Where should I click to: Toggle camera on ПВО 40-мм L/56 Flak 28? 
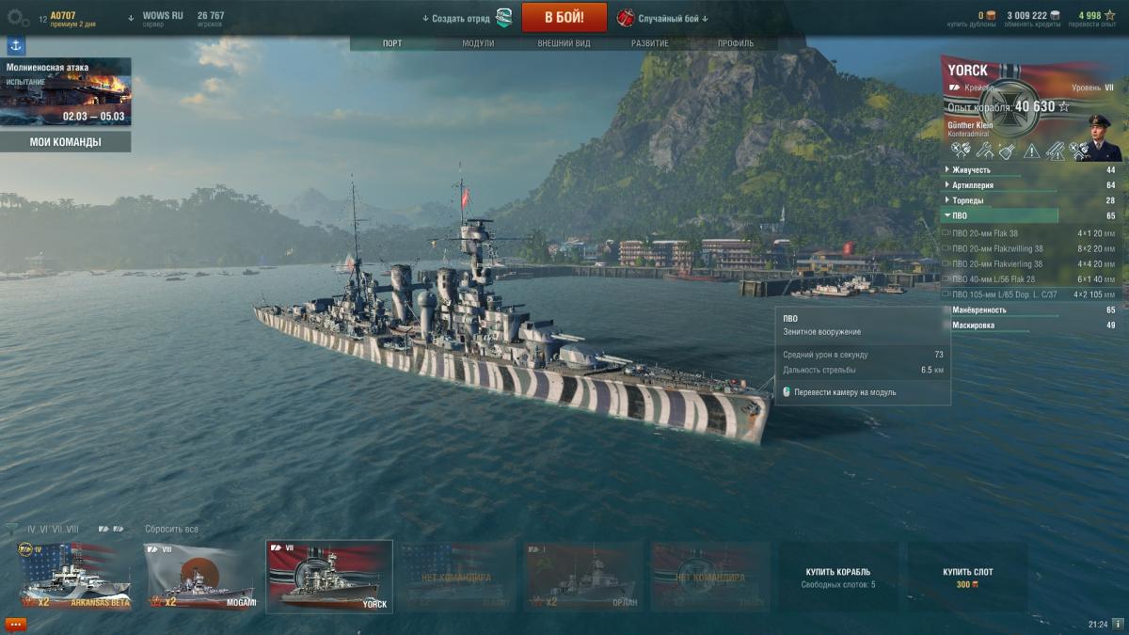[x=946, y=279]
